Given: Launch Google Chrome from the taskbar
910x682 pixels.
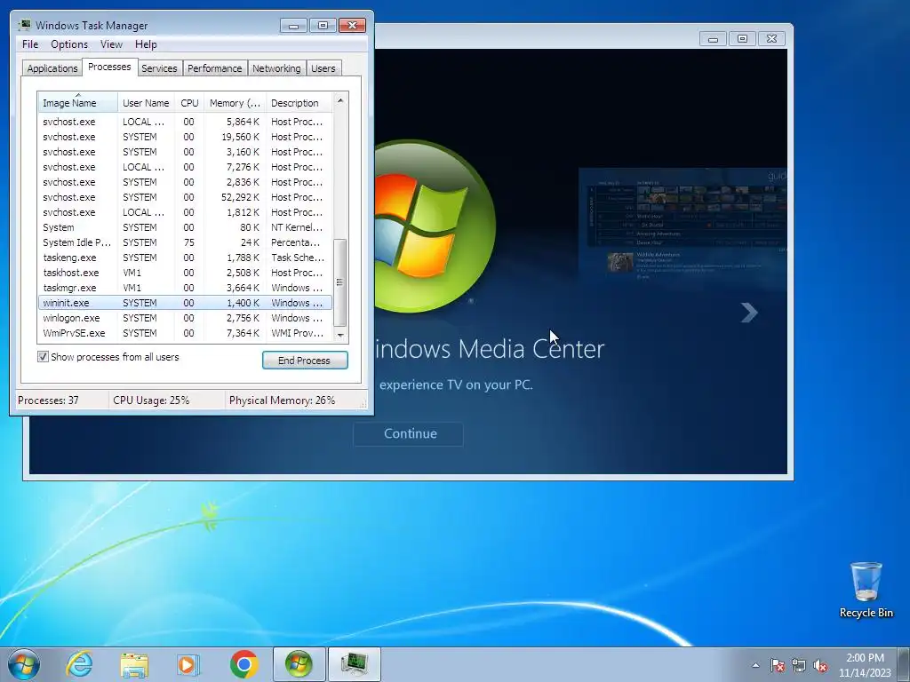Looking at the screenshot, I should click(243, 664).
